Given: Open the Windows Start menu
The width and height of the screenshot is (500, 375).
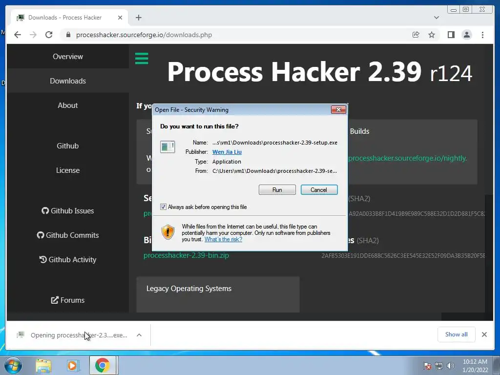Looking at the screenshot, I should point(13,365).
